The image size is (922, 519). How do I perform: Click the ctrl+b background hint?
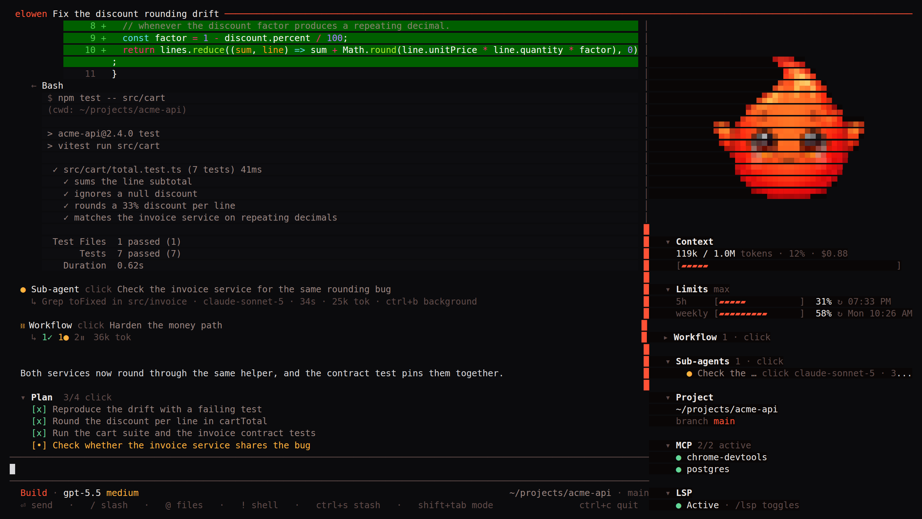tap(431, 302)
